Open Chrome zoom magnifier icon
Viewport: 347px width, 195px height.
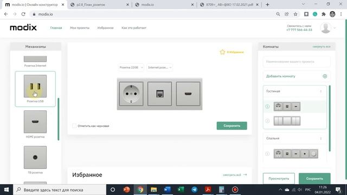tap(278, 14)
